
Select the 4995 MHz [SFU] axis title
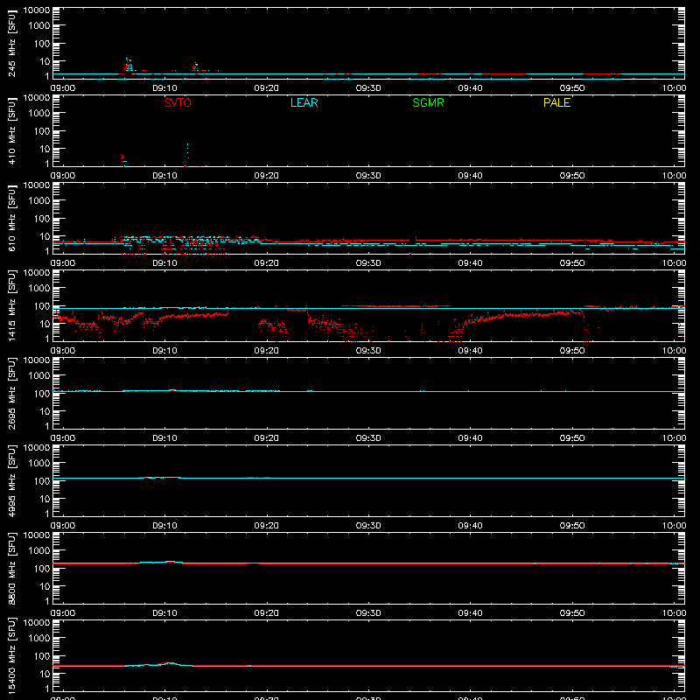point(11,480)
